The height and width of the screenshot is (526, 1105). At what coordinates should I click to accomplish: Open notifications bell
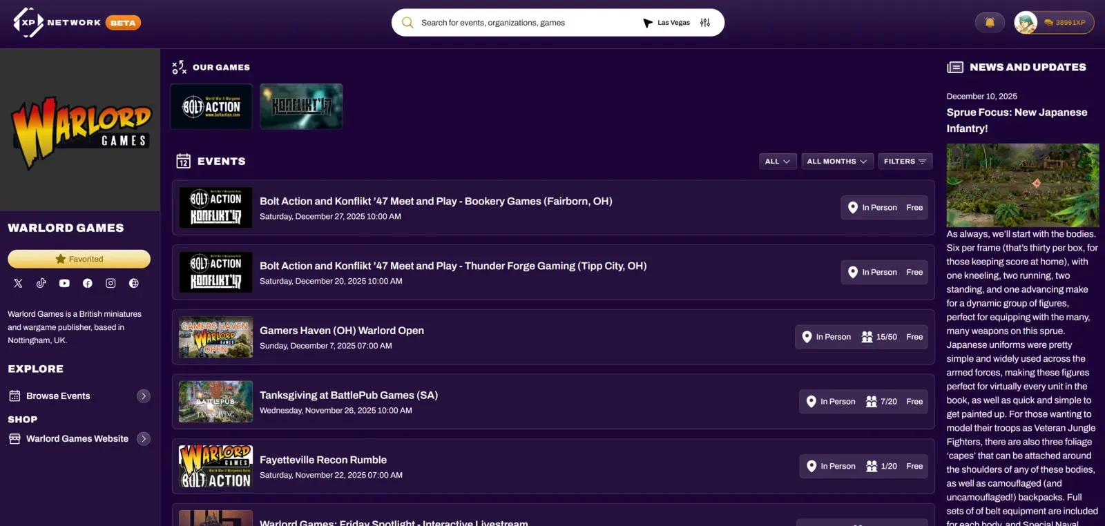[989, 23]
